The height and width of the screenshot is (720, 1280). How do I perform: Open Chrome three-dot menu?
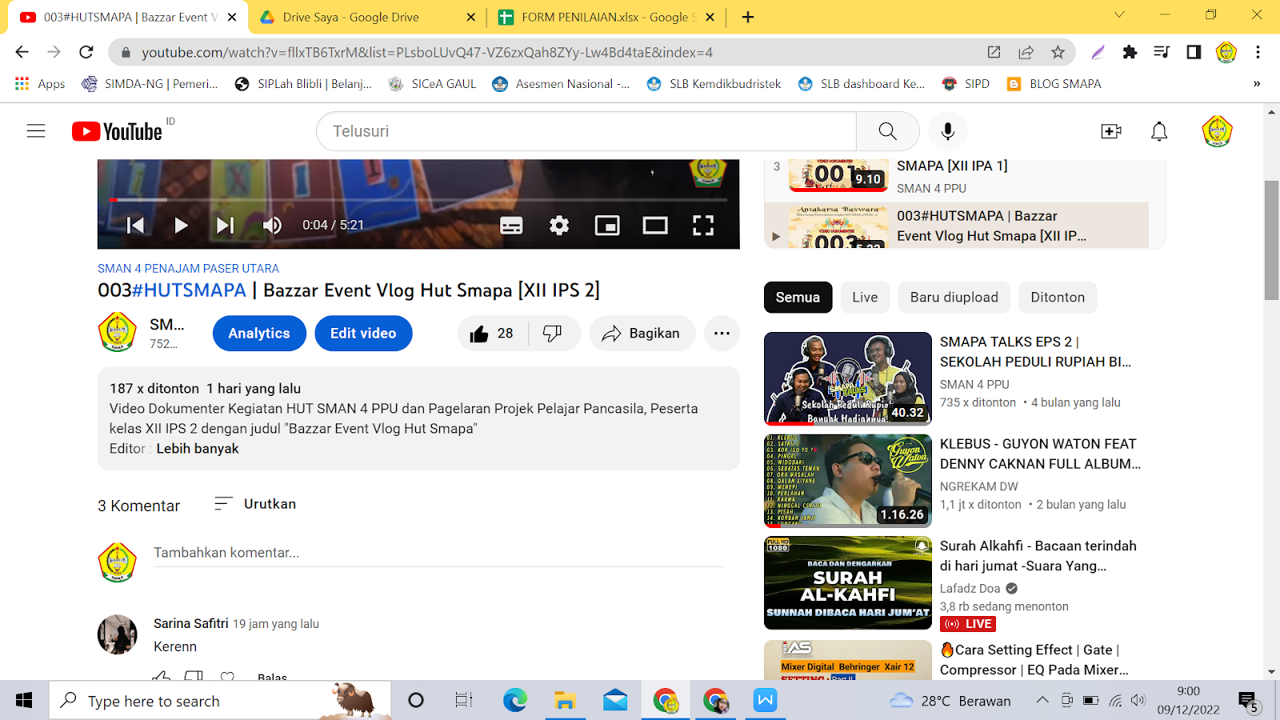click(1258, 52)
